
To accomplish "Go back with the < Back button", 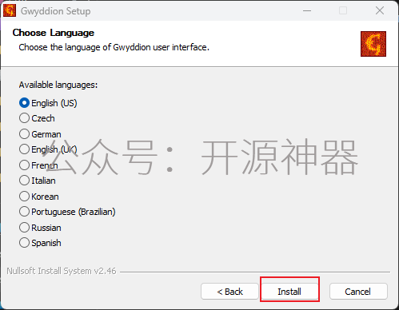I will 229,292.
